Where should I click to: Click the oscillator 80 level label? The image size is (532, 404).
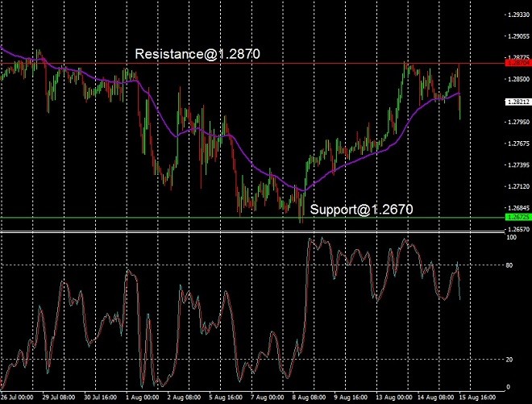[x=509, y=265]
